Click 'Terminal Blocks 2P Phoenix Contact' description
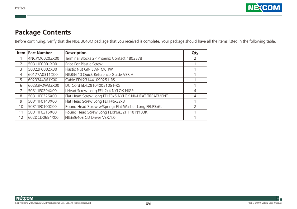Viewport: 297px width, 209px height. [x=104, y=58]
